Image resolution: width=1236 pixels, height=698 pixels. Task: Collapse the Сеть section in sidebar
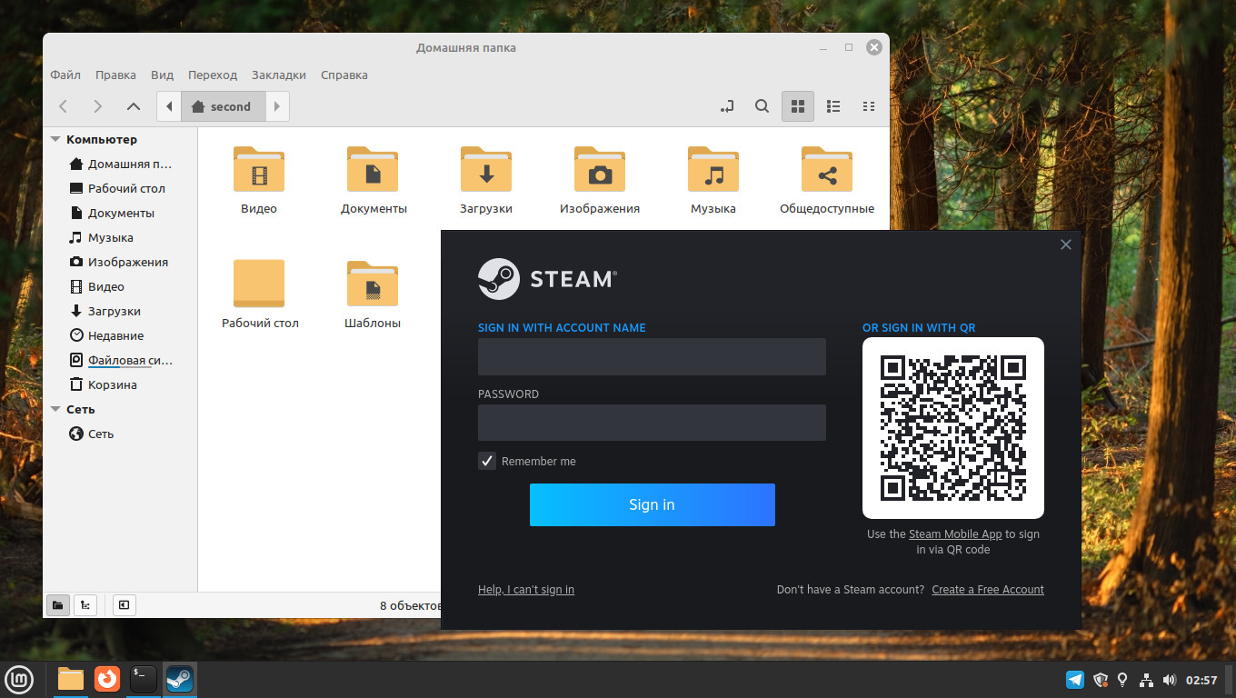point(56,410)
